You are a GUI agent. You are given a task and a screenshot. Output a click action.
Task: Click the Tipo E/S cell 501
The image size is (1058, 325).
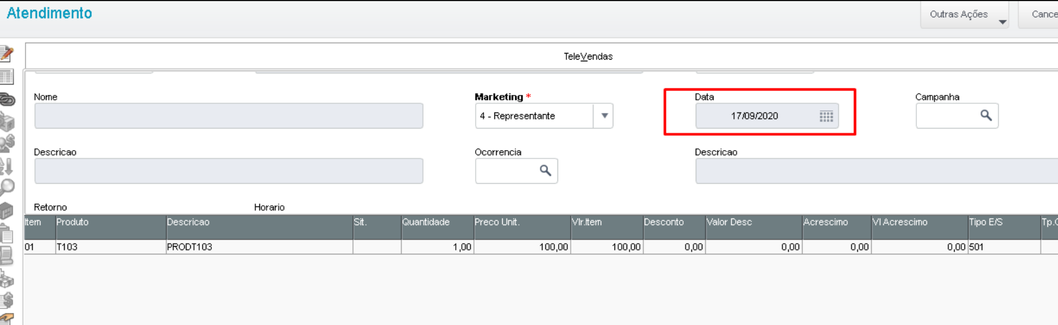pyautogui.click(x=1004, y=247)
